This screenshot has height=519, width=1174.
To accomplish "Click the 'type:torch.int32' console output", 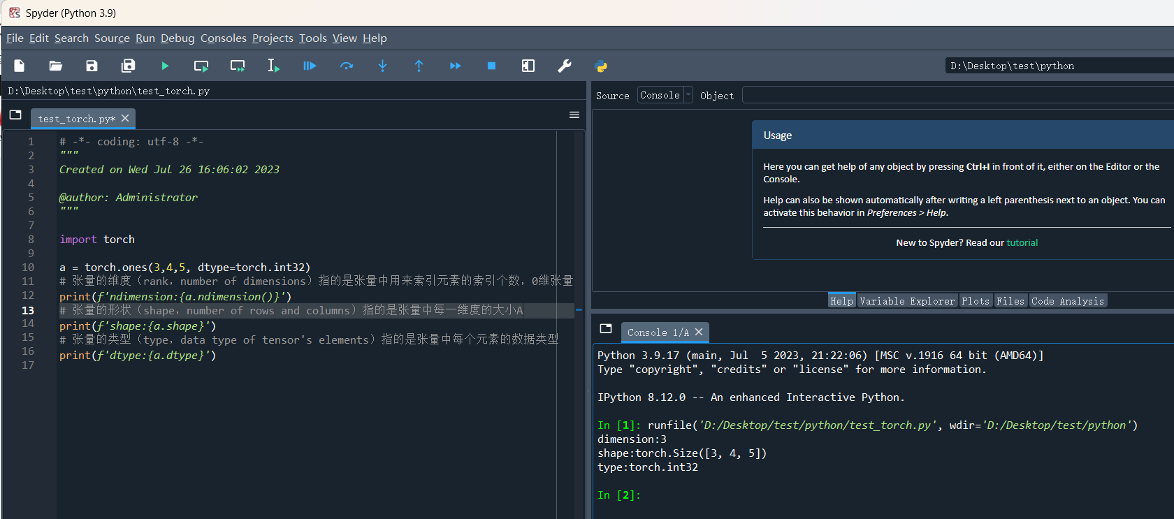I will click(x=648, y=467).
